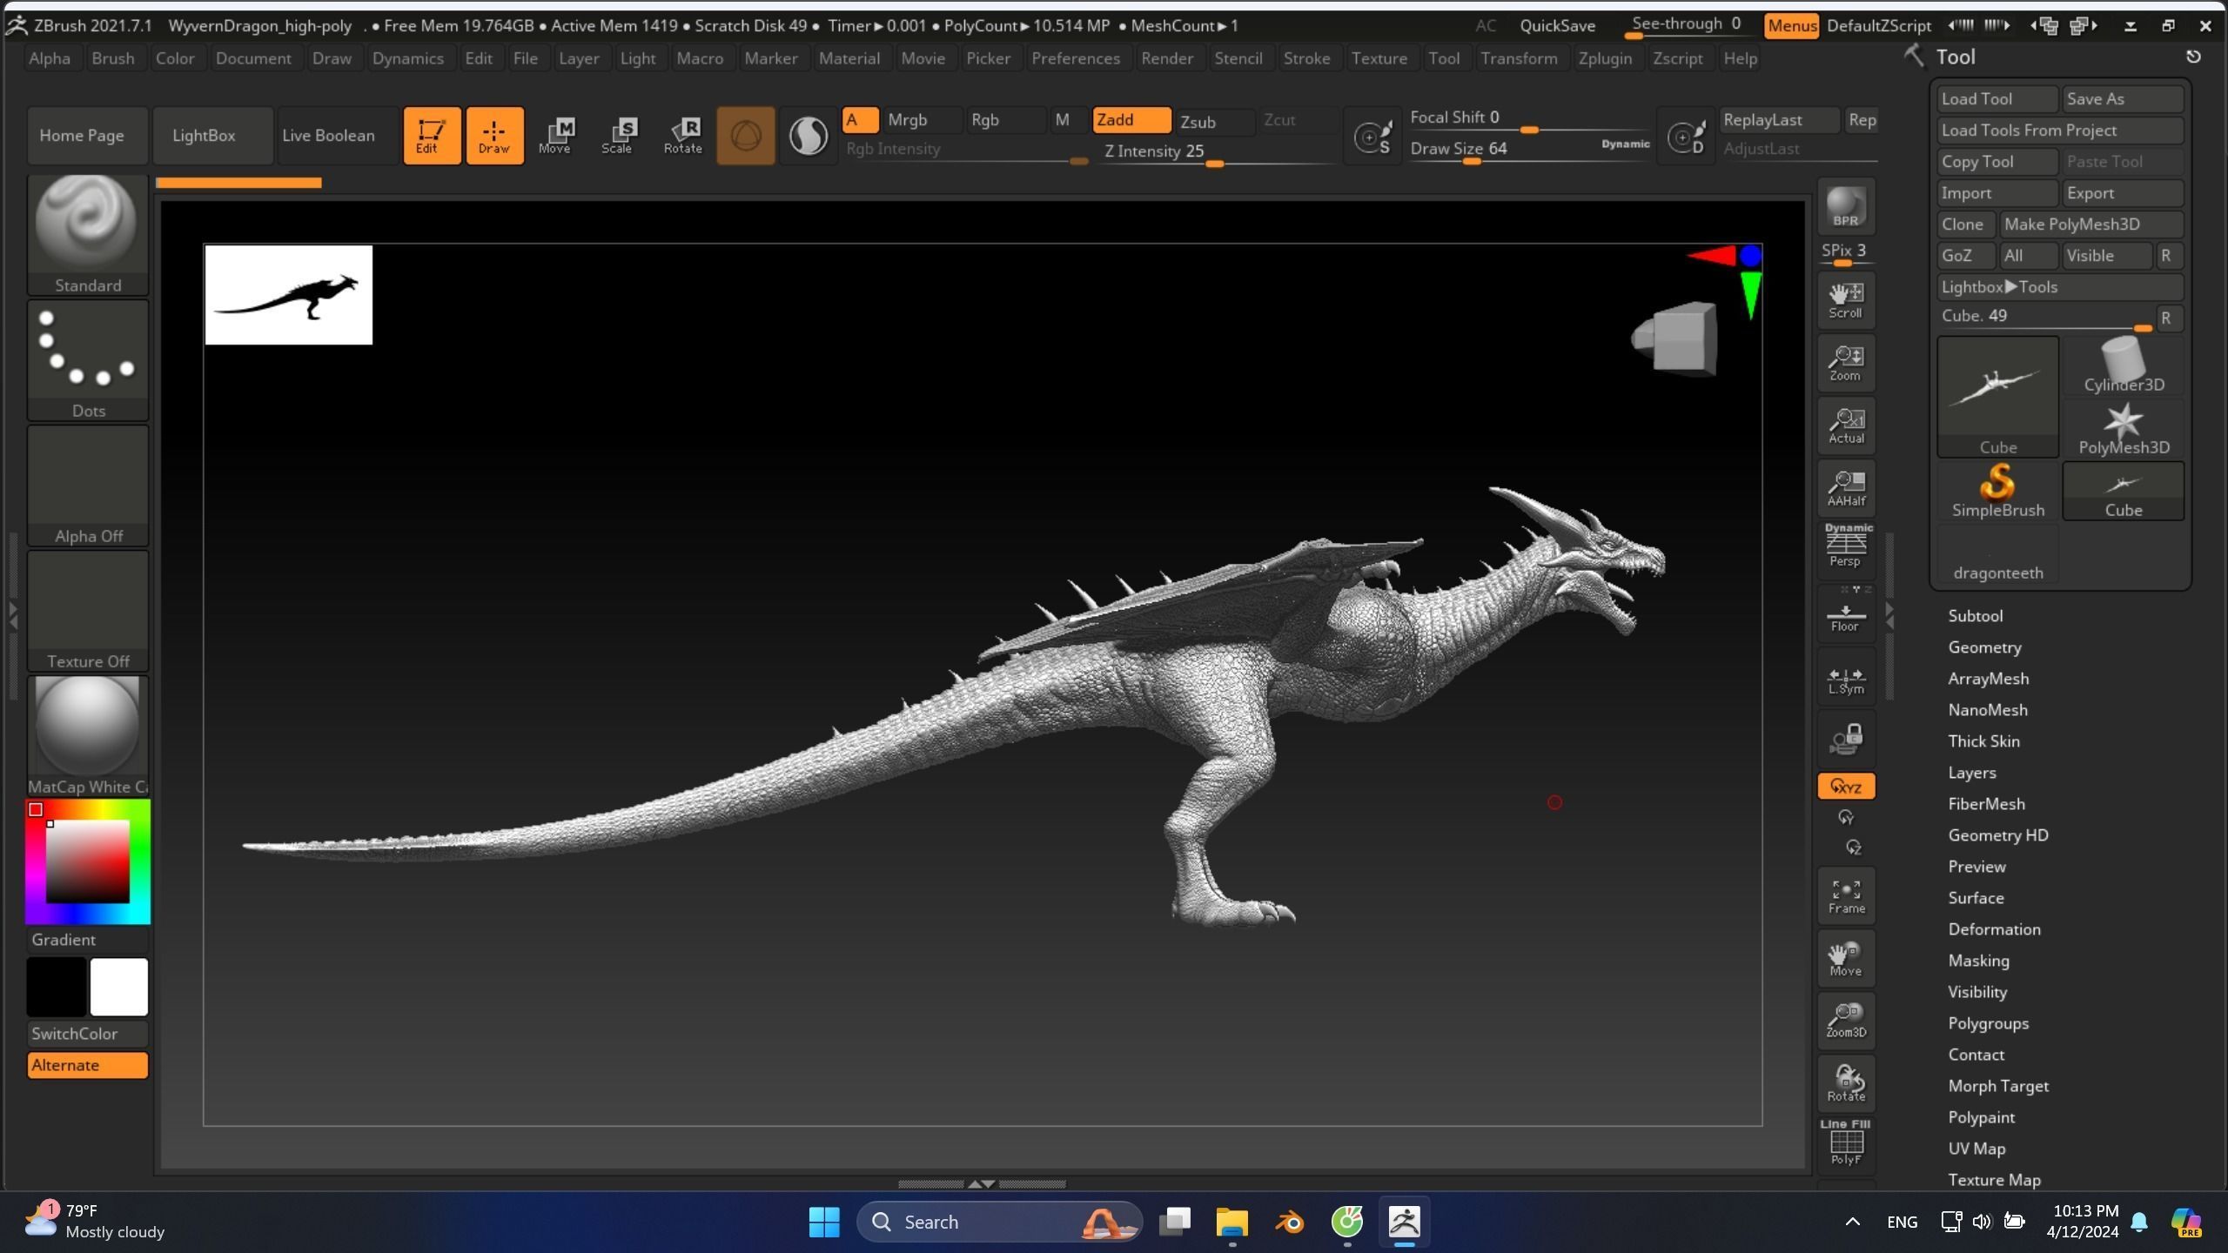Click the Zoom3D navigation icon

point(1846,1021)
